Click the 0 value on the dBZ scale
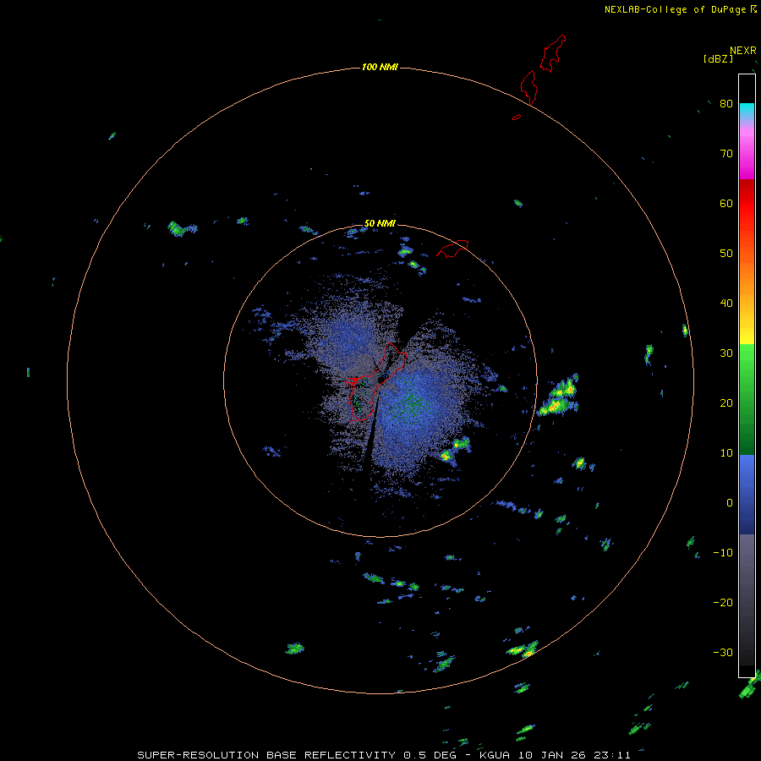The height and width of the screenshot is (761, 761). 730,503
